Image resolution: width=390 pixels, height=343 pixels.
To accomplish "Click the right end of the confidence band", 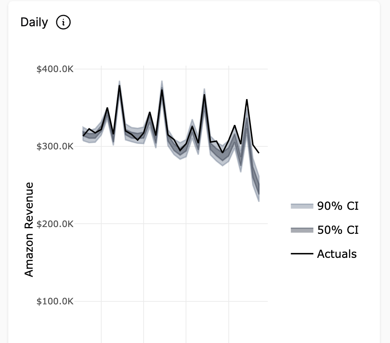I will tap(259, 188).
